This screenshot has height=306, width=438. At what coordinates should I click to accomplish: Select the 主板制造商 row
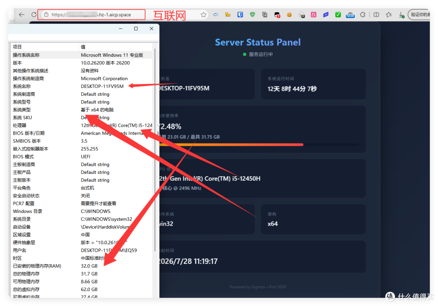pyautogui.click(x=82, y=165)
